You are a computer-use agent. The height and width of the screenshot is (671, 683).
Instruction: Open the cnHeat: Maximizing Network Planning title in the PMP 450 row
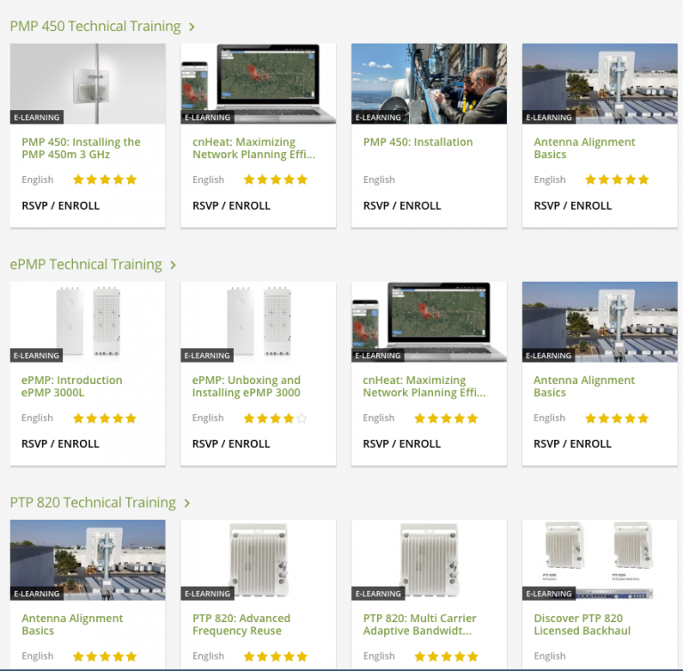coord(253,148)
